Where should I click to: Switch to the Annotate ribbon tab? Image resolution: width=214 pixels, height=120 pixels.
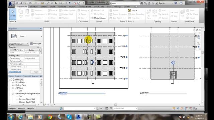point(62,7)
